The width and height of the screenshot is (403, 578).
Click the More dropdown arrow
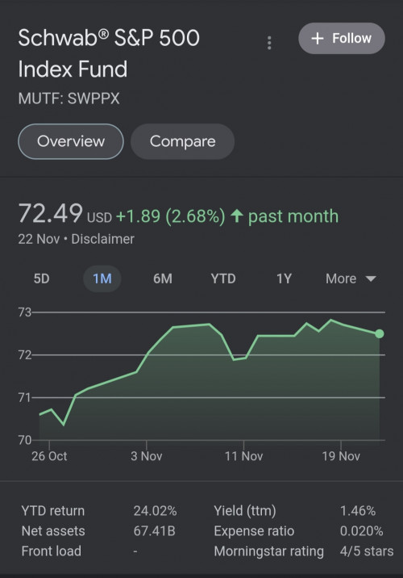(371, 279)
